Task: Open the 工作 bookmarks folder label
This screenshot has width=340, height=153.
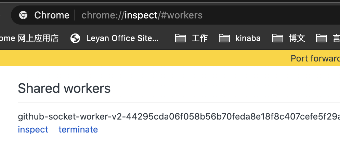Action: [199, 38]
